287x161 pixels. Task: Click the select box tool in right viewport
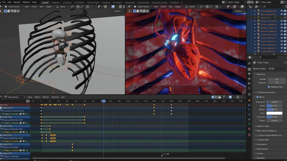coord(130,11)
